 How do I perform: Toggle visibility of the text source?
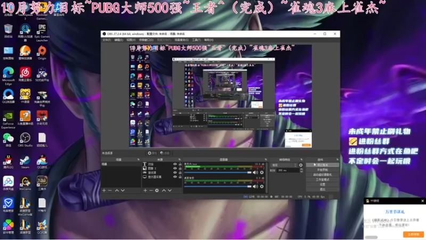pyautogui.click(x=175, y=164)
